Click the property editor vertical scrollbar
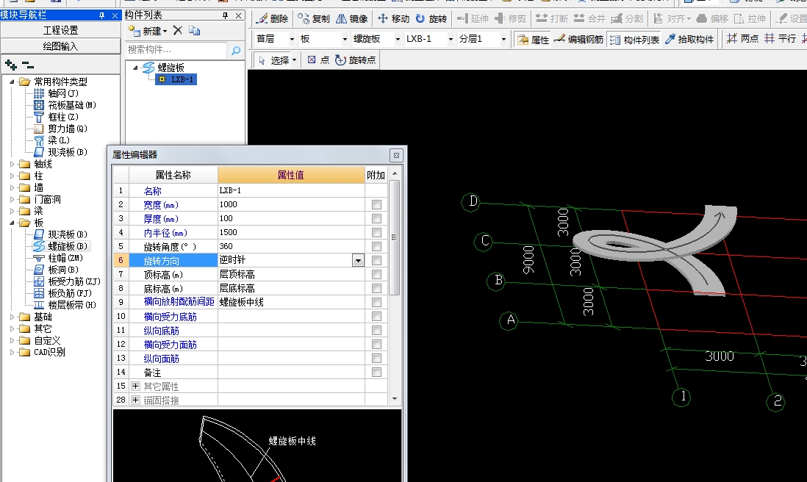Viewport: 807px width, 482px height. tap(395, 237)
